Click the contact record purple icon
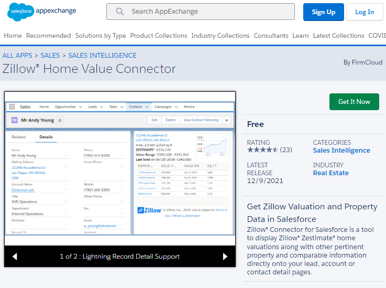386x288 pixels. (15, 120)
